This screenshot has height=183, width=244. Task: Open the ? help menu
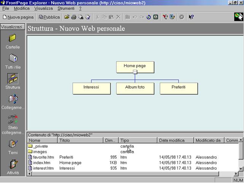80,8
